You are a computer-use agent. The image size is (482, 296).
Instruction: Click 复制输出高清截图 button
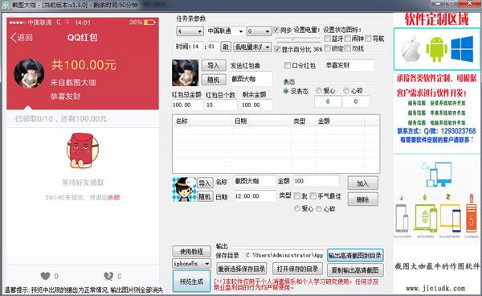[355, 270]
